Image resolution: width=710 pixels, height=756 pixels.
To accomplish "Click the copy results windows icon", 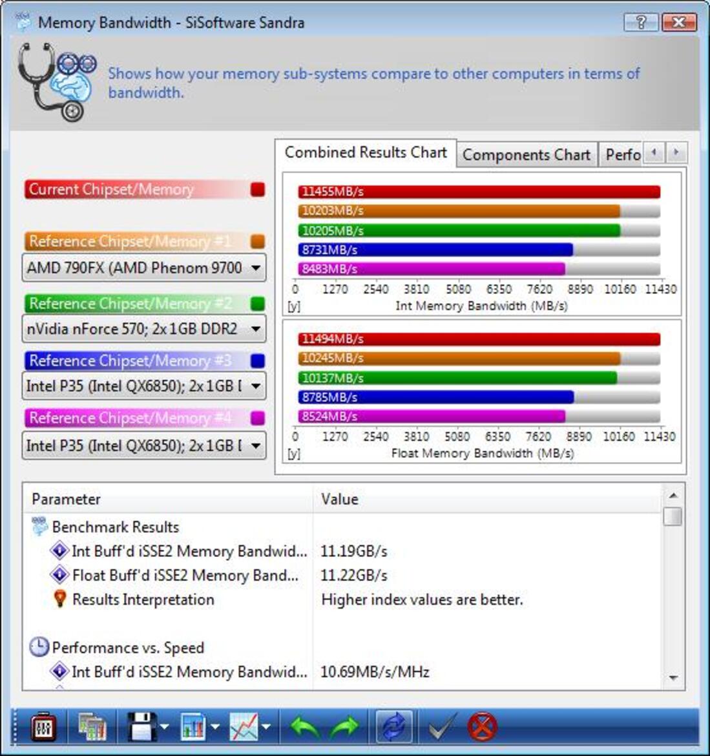I will click(92, 727).
